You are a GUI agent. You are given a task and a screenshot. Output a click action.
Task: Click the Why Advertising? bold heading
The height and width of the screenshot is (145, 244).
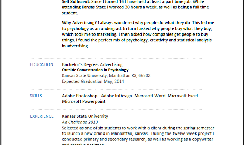pos(79,23)
